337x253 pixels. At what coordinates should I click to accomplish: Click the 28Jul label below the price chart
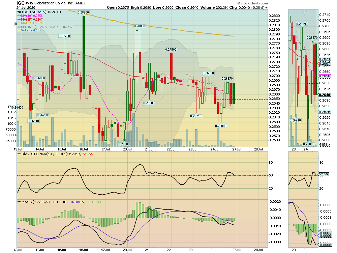[258, 149]
